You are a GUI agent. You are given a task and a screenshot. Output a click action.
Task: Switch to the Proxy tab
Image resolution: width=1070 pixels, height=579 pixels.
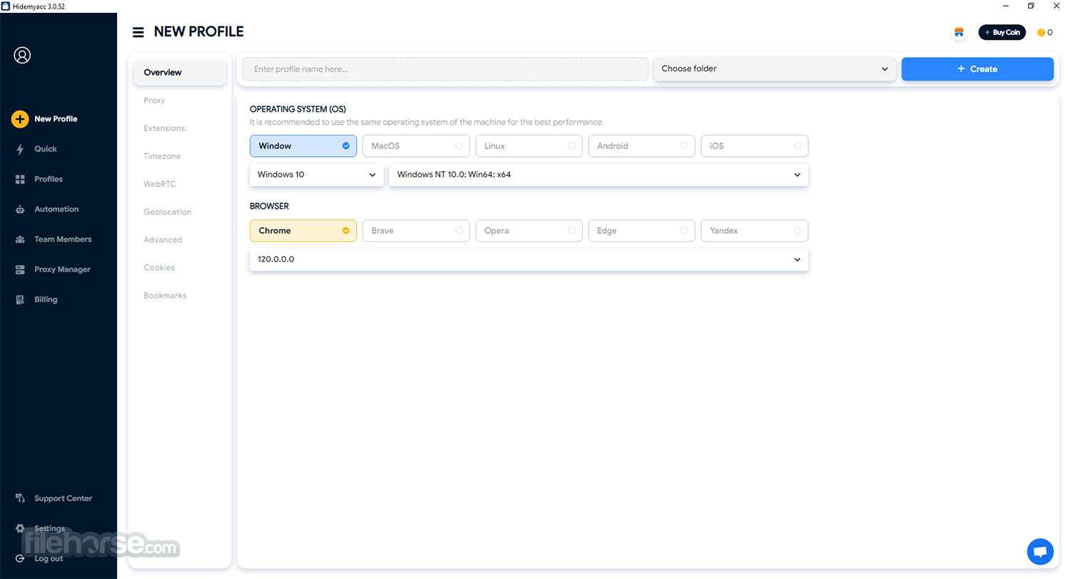pos(154,101)
